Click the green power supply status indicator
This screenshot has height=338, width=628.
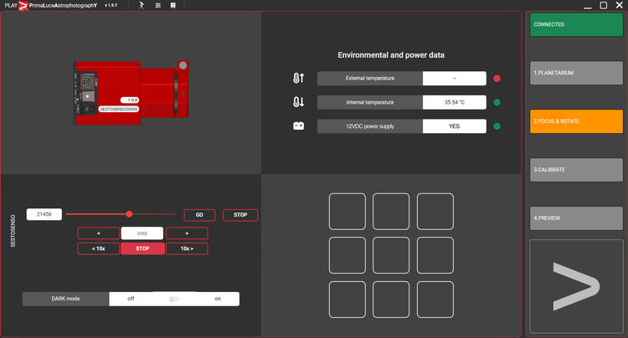tap(497, 127)
